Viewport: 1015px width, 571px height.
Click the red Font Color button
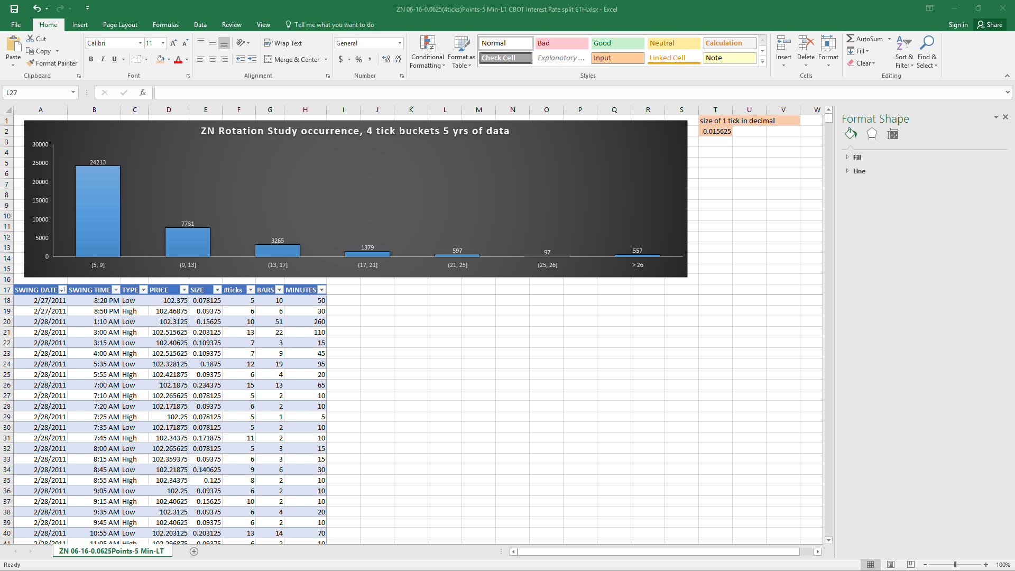178,59
